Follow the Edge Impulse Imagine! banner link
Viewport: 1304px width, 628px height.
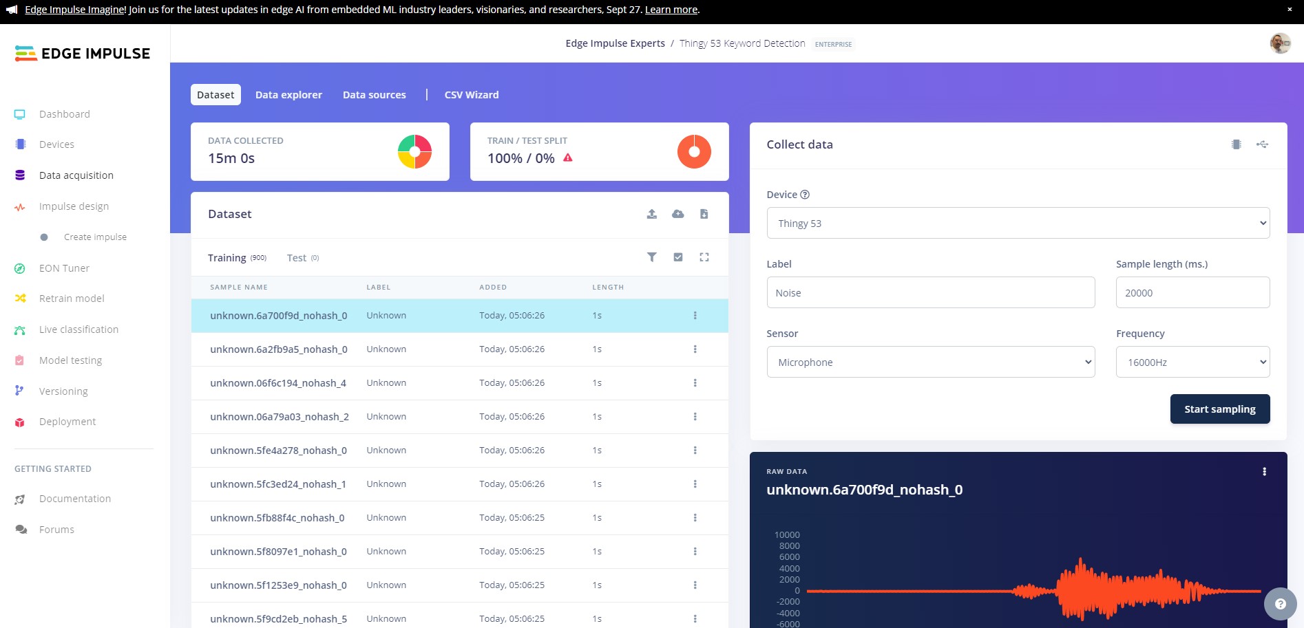tap(76, 10)
